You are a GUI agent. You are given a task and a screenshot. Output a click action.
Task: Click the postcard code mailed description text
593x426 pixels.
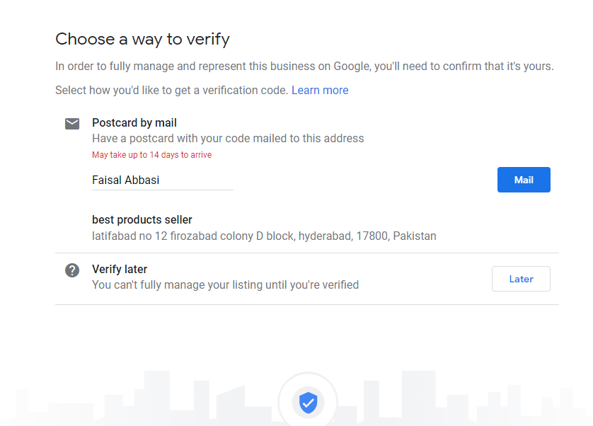(x=228, y=139)
